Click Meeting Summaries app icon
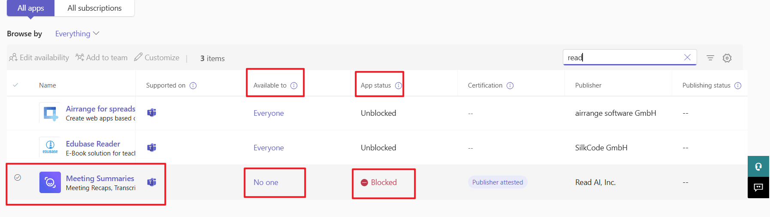770x217 pixels. click(50, 182)
